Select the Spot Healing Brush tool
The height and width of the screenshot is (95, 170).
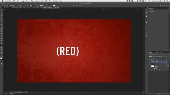coord(2,25)
